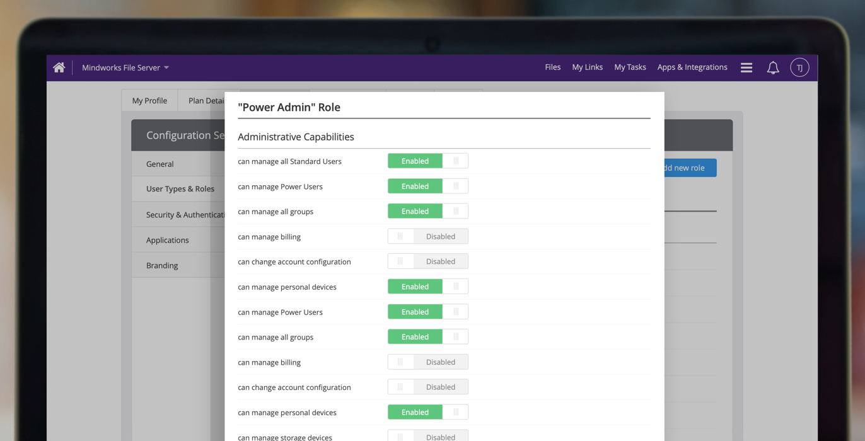Viewport: 865px width, 441px height.
Task: Select General in configuration sidebar
Action: (160, 164)
